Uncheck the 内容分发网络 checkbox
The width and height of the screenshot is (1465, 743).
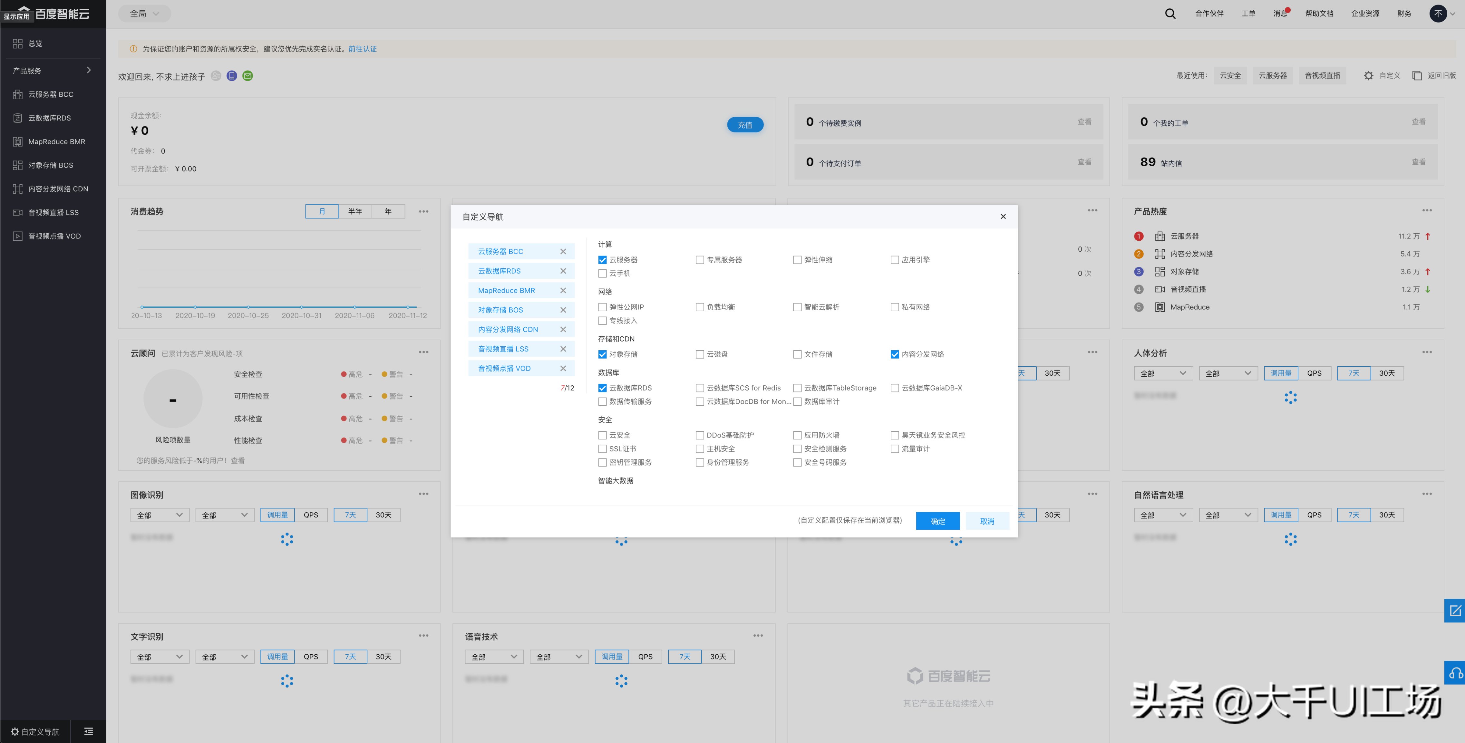pos(895,354)
